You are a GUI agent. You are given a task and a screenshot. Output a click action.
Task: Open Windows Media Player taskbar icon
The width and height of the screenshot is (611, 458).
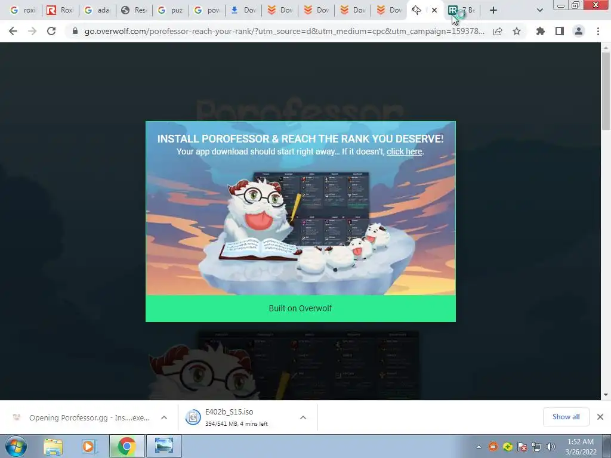(x=89, y=446)
